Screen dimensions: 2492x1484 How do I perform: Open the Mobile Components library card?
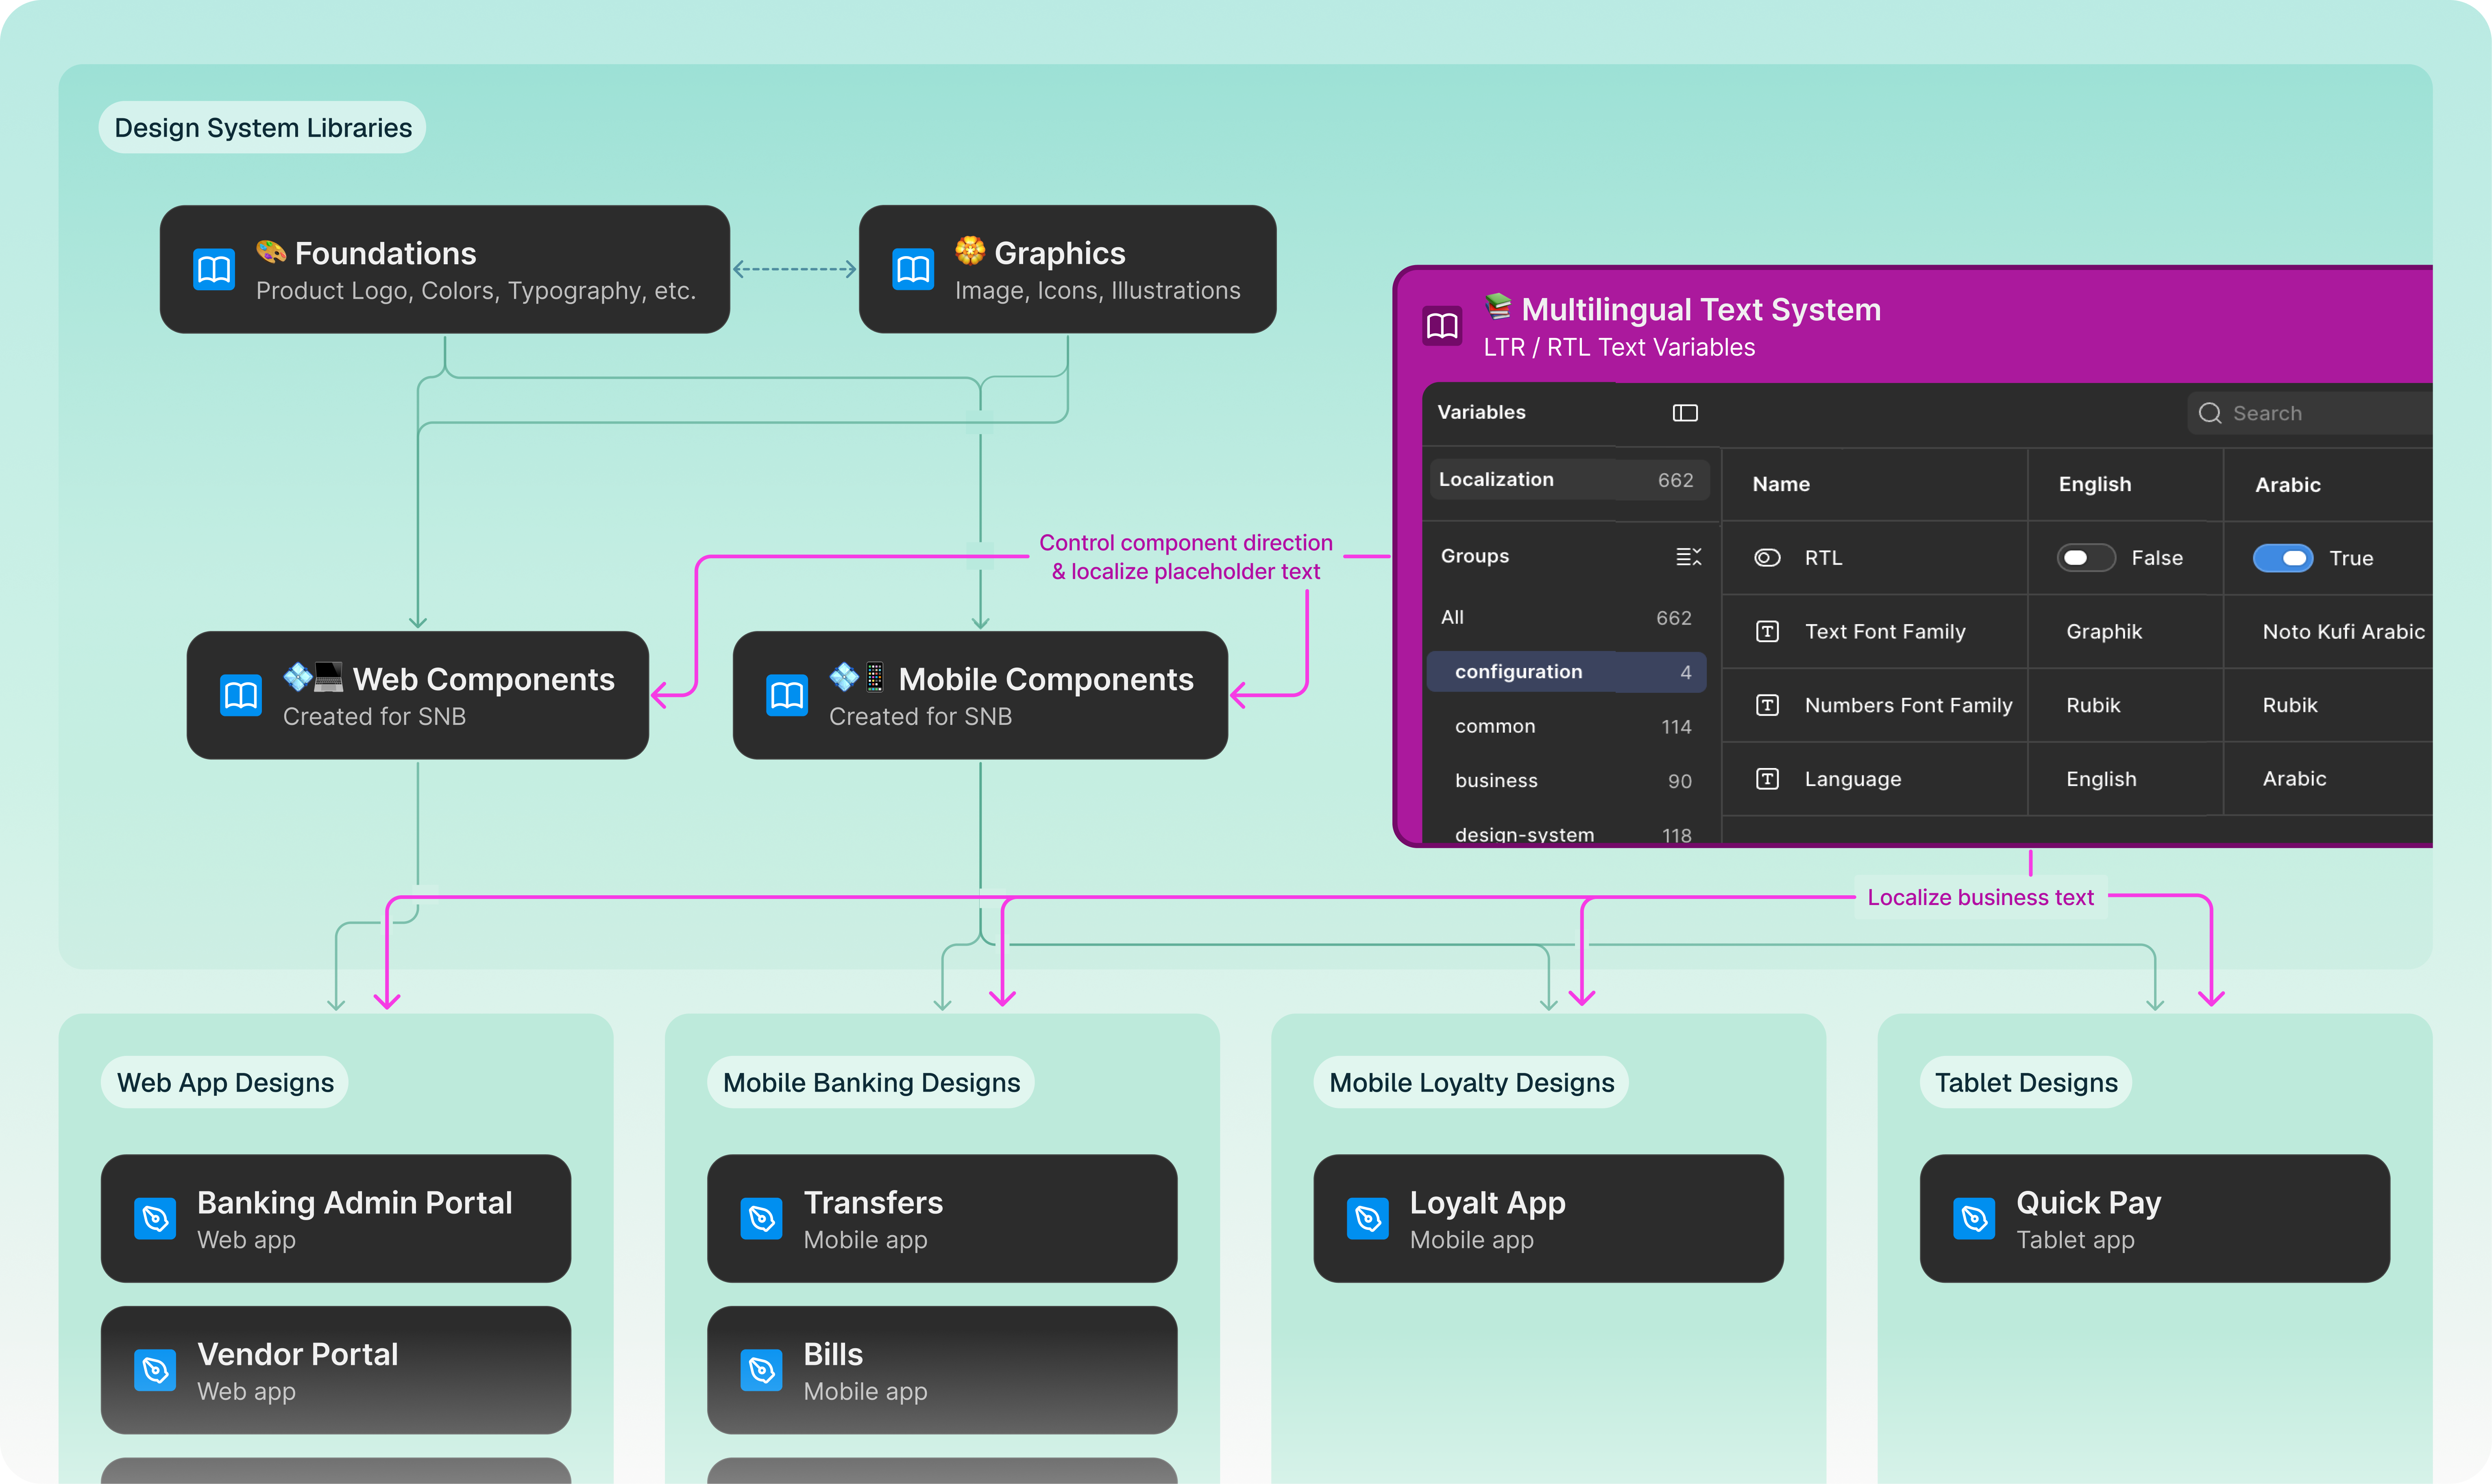pyautogui.click(x=980, y=695)
